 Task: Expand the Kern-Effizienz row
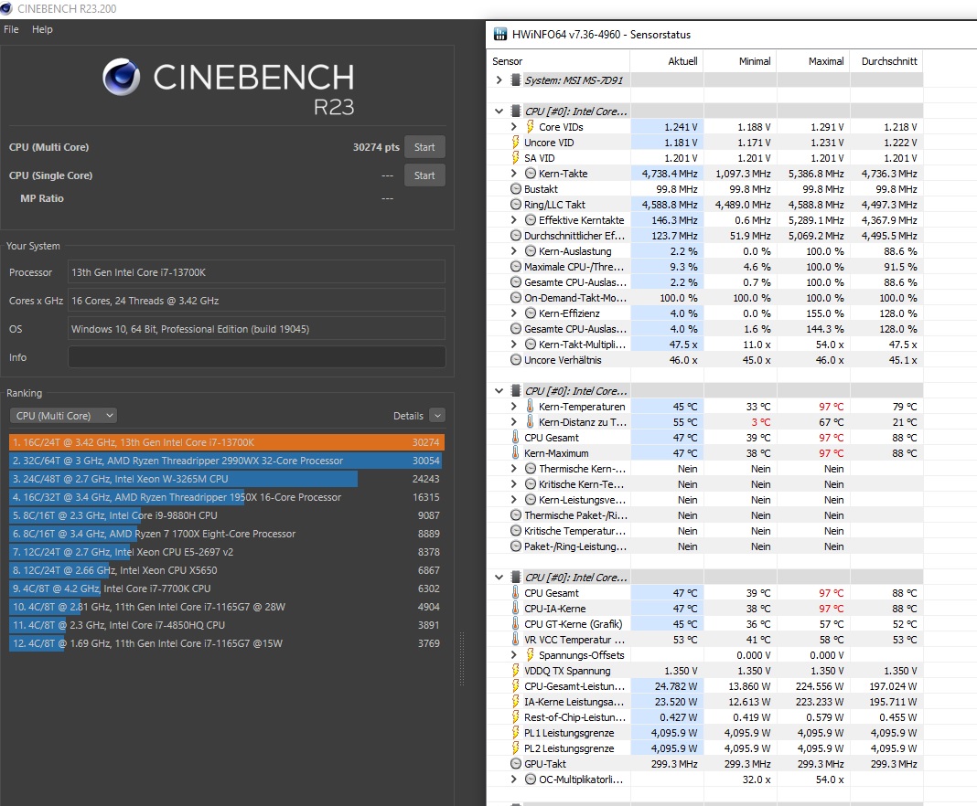click(514, 313)
